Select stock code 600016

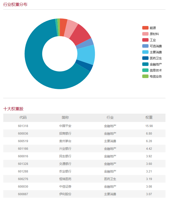(23, 156)
